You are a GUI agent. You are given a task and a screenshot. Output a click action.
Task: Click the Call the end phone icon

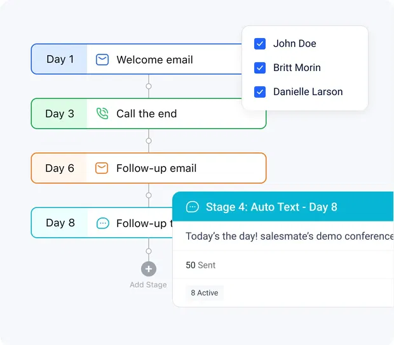click(102, 114)
